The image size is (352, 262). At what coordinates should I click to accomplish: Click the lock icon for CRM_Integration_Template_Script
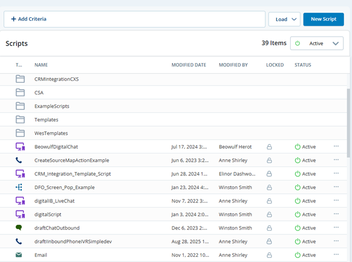(x=269, y=174)
